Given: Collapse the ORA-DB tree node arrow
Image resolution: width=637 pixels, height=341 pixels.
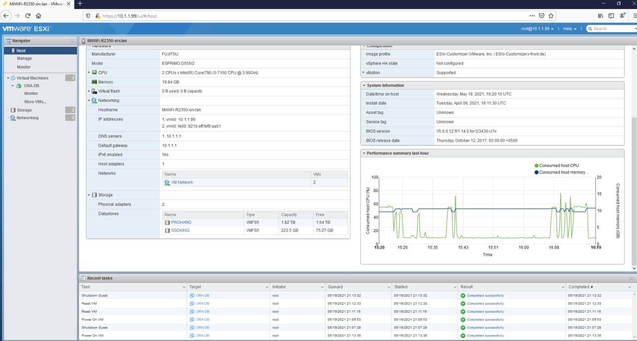Looking at the screenshot, I should (x=13, y=86).
